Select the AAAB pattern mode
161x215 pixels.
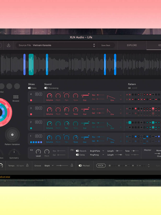(x=134, y=88)
